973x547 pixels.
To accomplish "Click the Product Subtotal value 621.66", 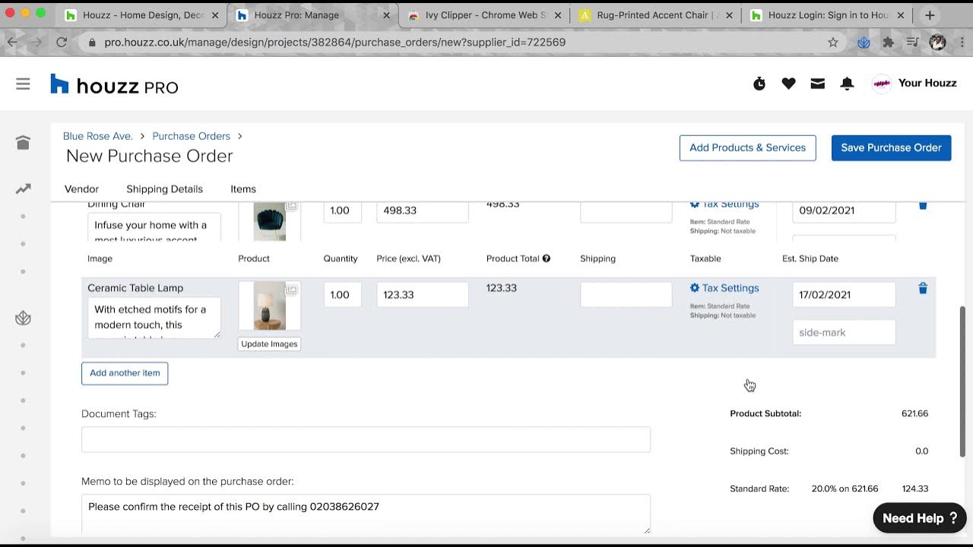I will coord(914,414).
